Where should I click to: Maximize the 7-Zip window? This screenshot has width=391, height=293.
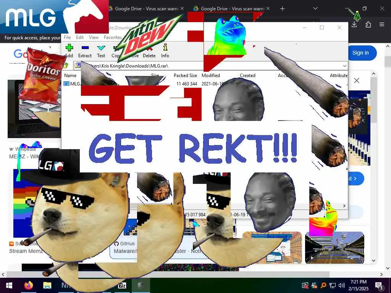[322, 27]
